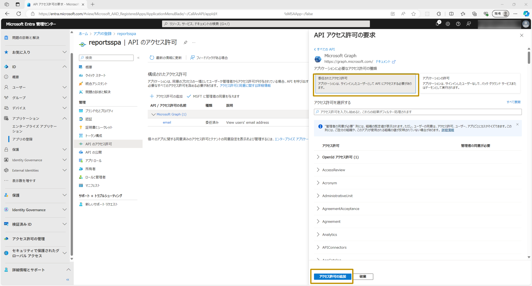Click the Microsoft Graph logo icon
Viewport: 532px width, 286px height.
[318, 59]
